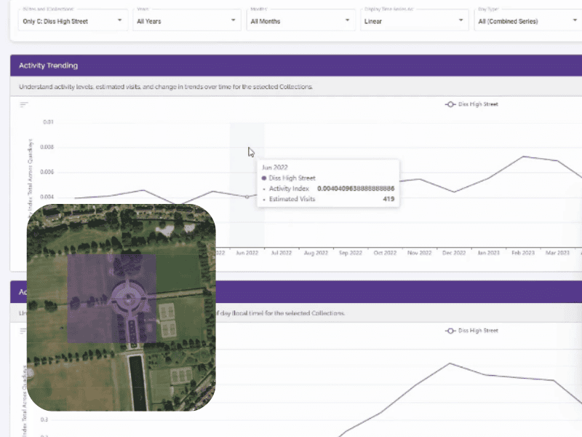
Task: Toggle Diss High Street series in Activity Trending legend
Action: pyautogui.click(x=471, y=105)
